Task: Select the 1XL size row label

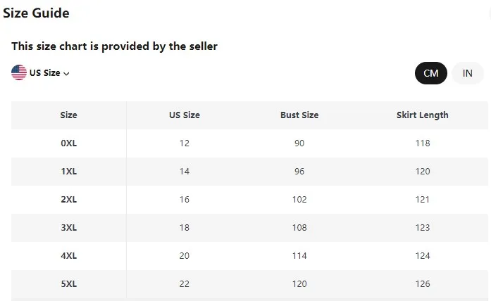Action: pyautogui.click(x=68, y=172)
